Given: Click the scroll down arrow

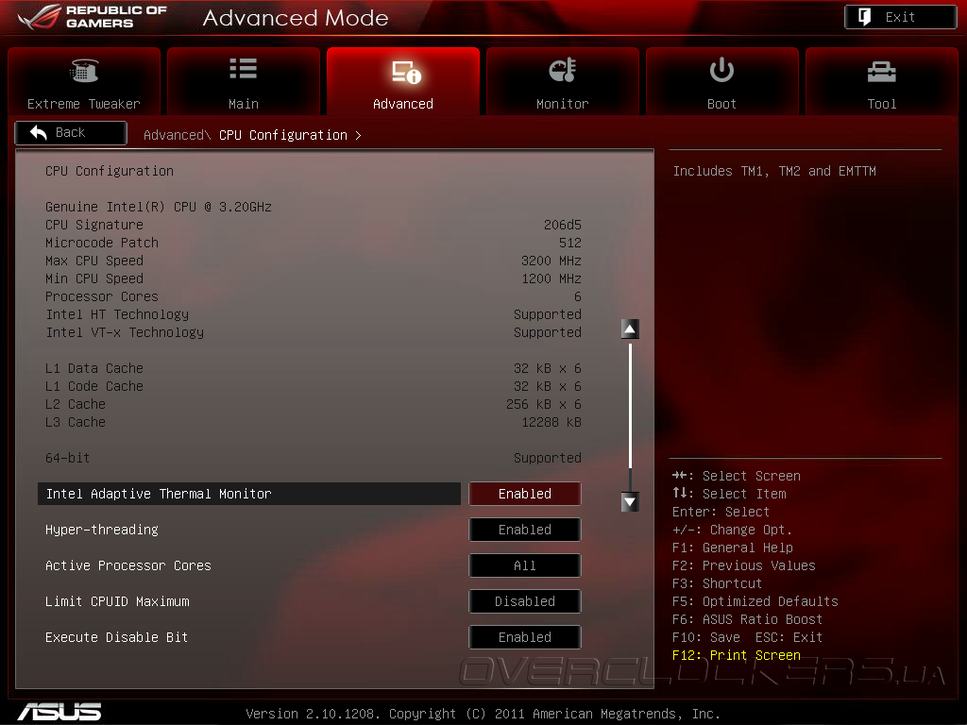Looking at the screenshot, I should click(x=630, y=502).
